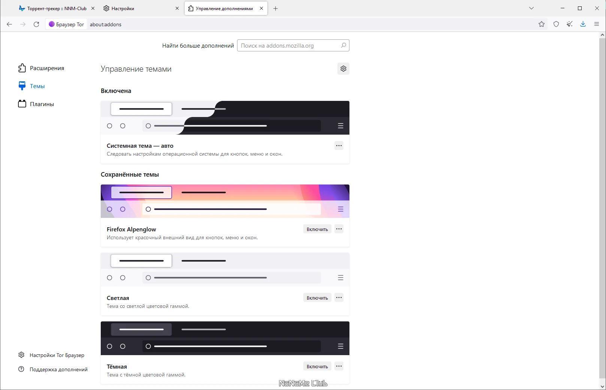Click the Tor Browser onion identity icon
This screenshot has height=390, width=606.
52,24
